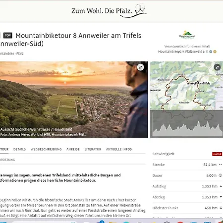This screenshot has width=223, height=223.
Task: Click the Zum Wohl. Die Pfalz. header logo
Action: pos(109,10)
